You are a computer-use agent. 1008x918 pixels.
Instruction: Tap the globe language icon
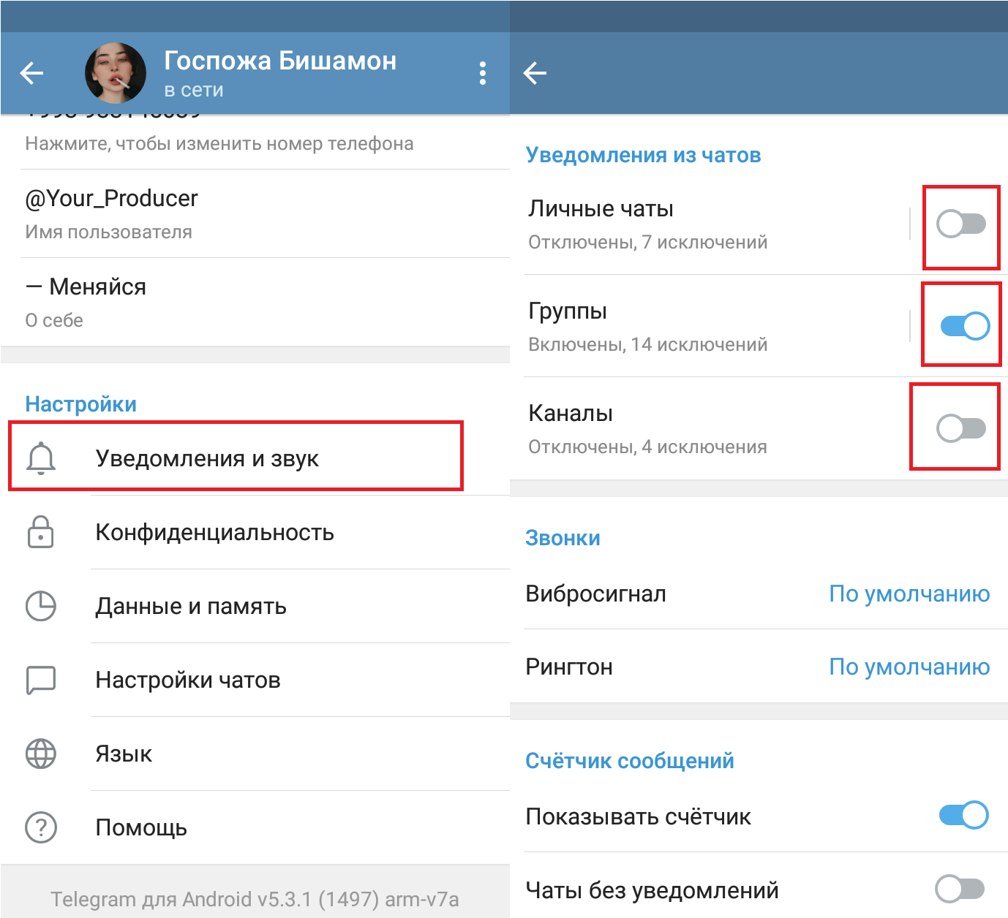(x=41, y=754)
